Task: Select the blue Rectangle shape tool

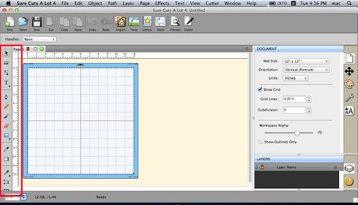Action: click(6, 136)
